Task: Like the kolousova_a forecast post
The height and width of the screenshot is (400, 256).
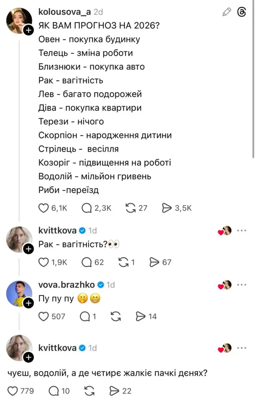Action: (x=44, y=208)
